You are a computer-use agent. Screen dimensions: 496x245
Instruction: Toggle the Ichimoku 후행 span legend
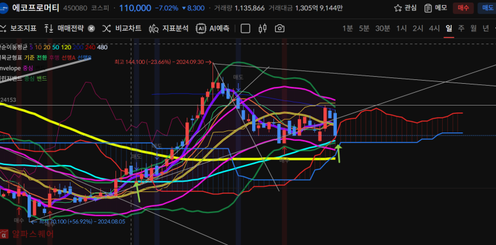click(54, 58)
